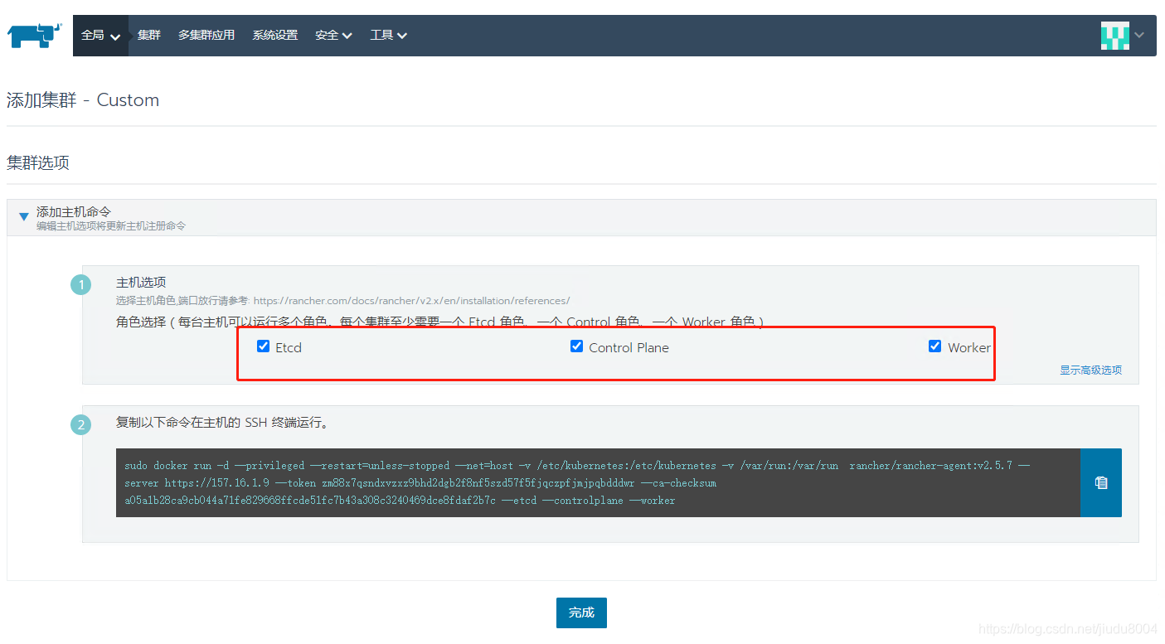Screen dimensions: 1165x644
Task: Open 系统设置 in the nav bar
Action: click(x=275, y=36)
